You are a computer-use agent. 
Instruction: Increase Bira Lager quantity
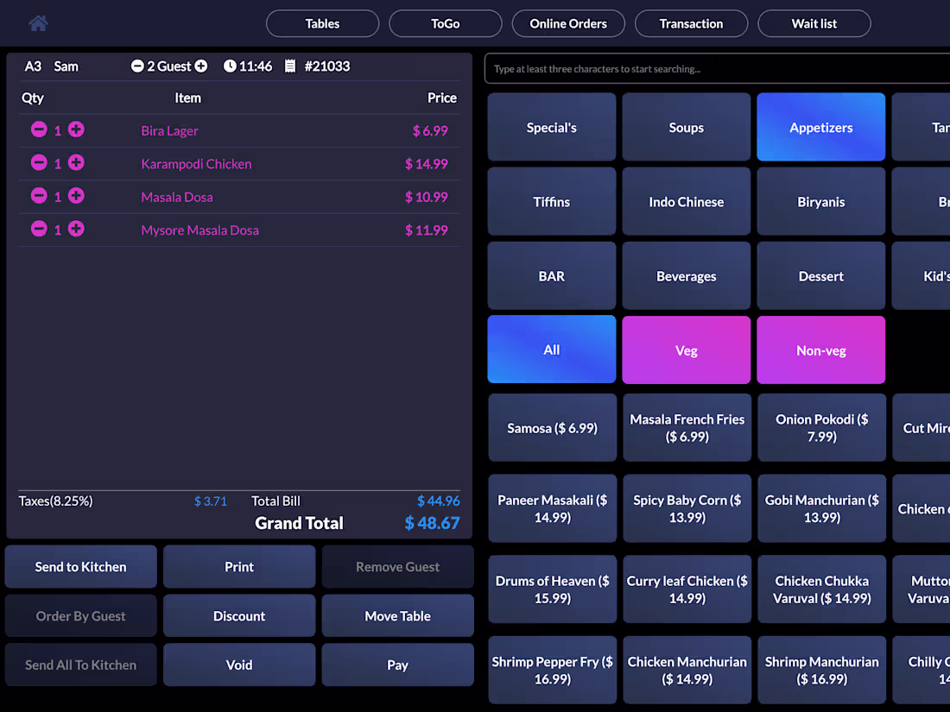[76, 129]
